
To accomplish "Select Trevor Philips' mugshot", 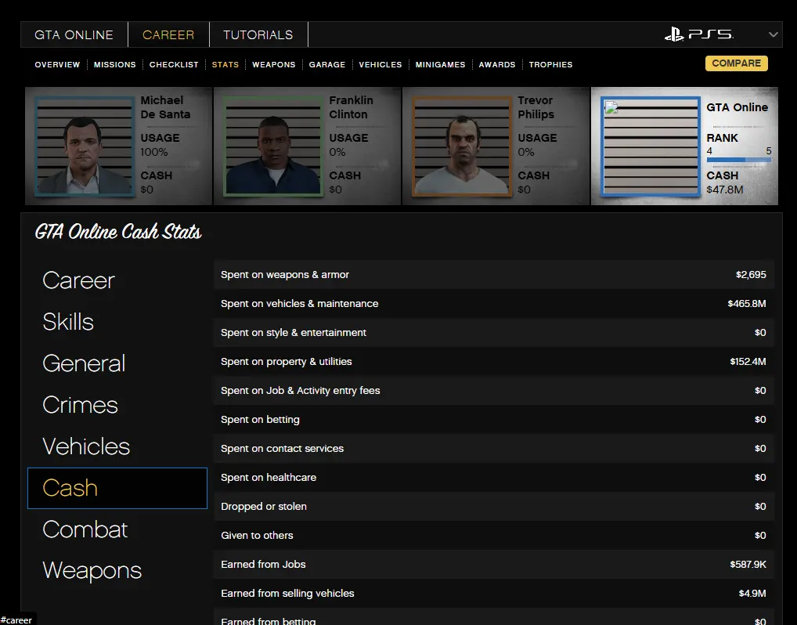I will coord(462,146).
